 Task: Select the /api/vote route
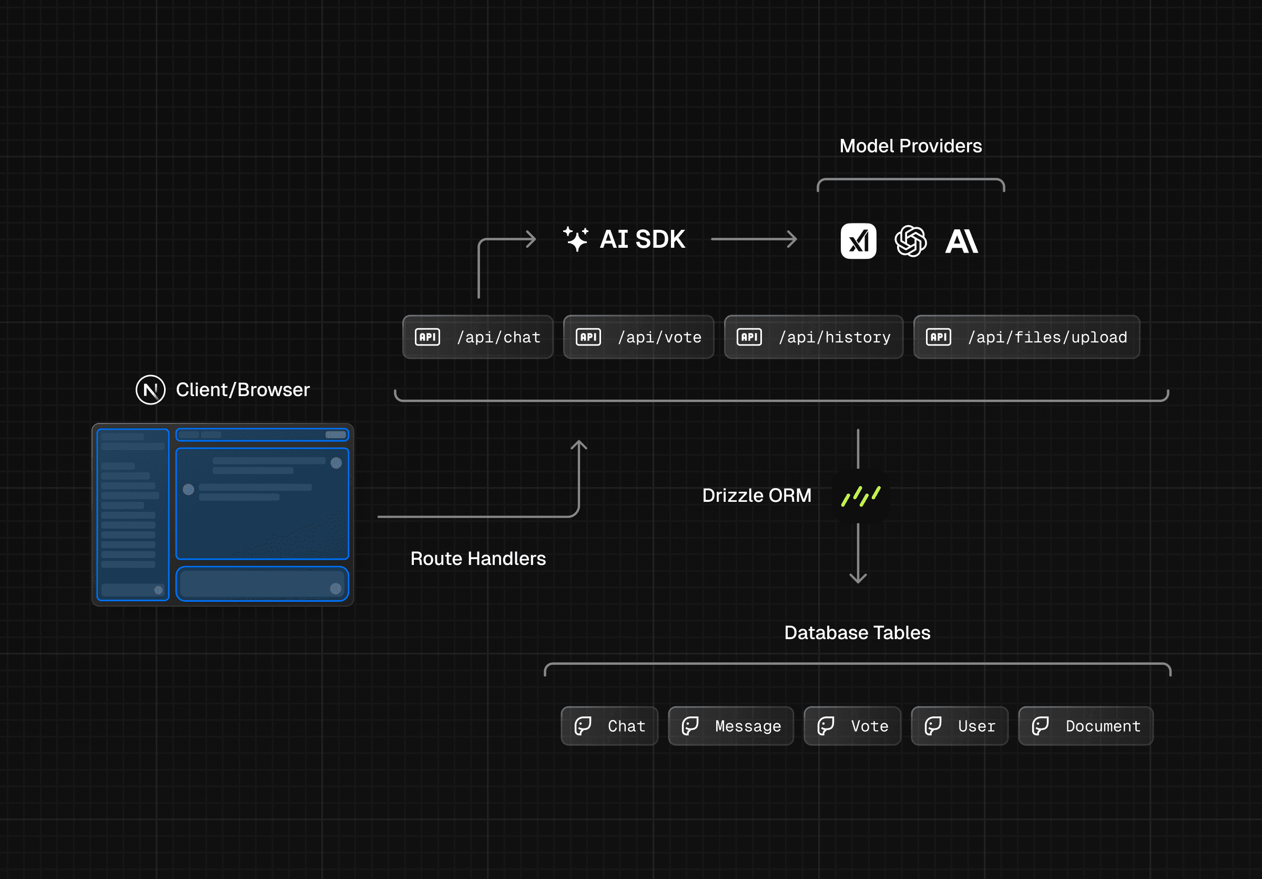coord(638,337)
